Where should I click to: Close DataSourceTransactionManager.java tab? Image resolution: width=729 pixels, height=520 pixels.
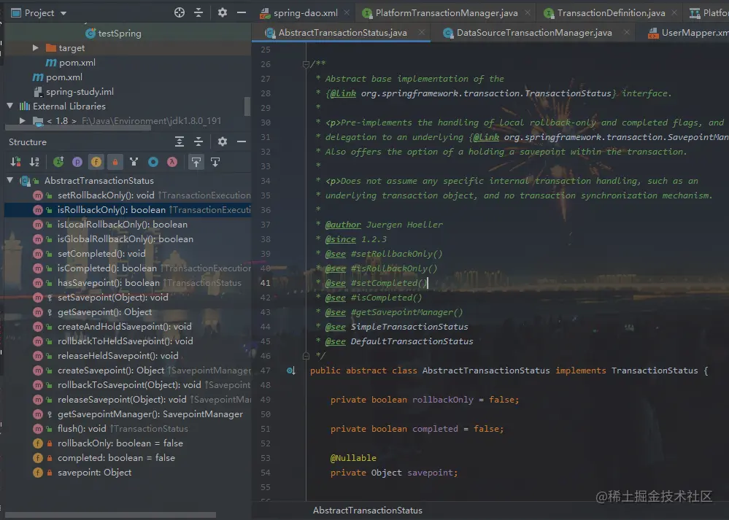[x=626, y=33]
